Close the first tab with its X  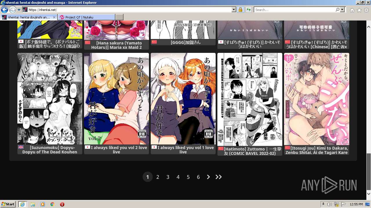[54, 17]
